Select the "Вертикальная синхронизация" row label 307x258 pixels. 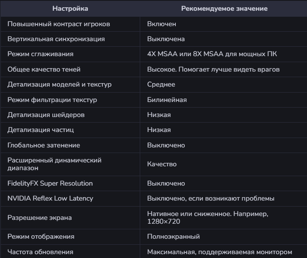point(56,39)
